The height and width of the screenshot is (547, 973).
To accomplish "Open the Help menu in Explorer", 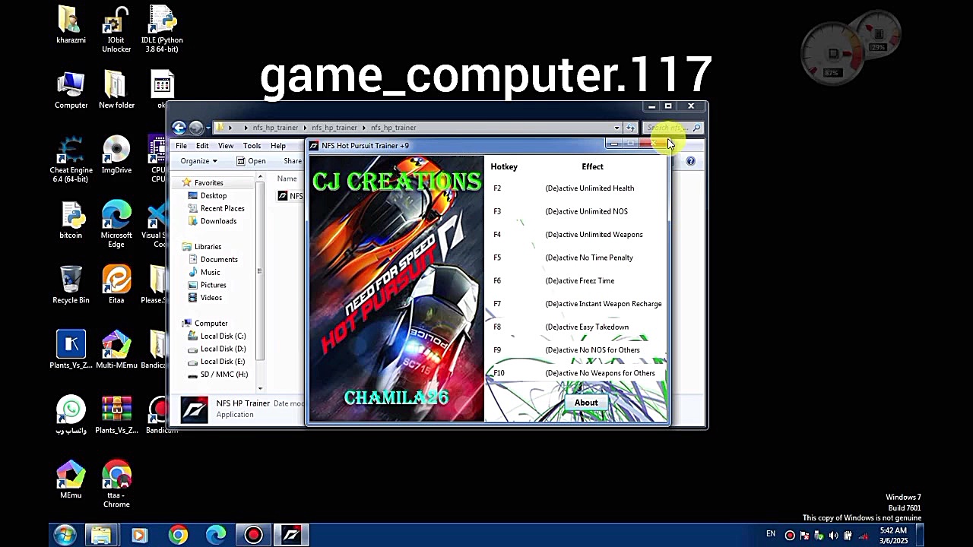I will coord(278,146).
